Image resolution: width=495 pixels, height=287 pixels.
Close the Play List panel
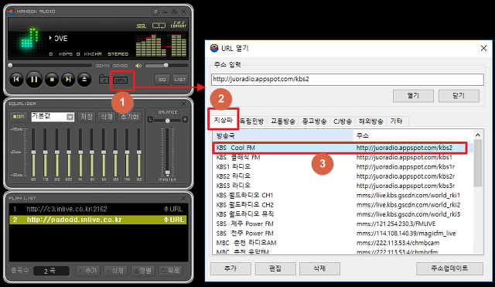184,198
